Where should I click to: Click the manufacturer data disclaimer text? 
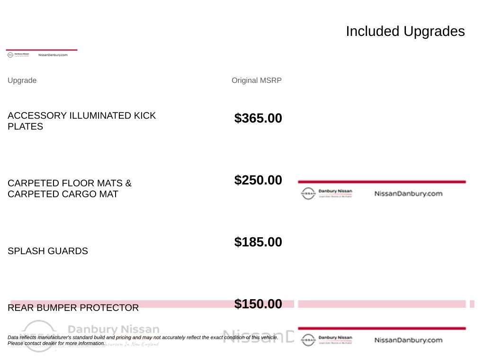143,340
